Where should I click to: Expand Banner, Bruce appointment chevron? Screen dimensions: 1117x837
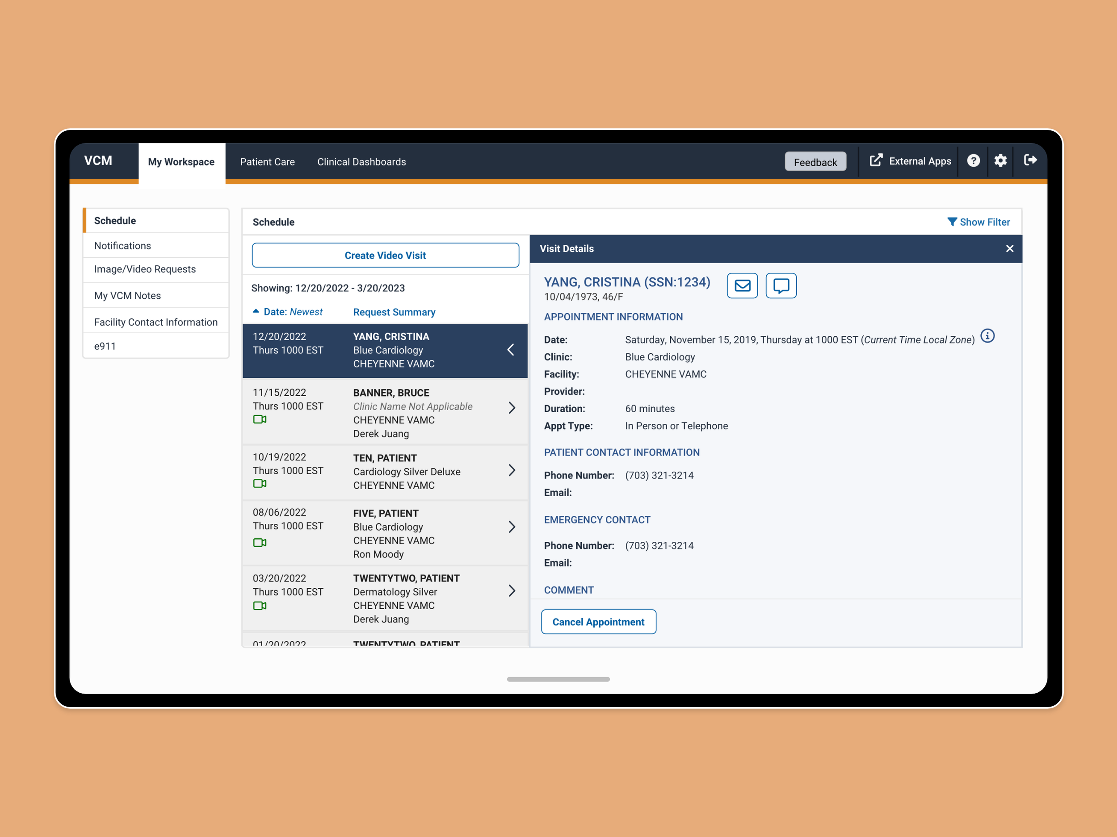tap(512, 408)
